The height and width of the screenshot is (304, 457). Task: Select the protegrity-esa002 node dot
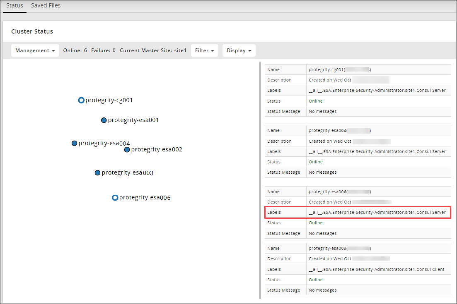pyautogui.click(x=127, y=150)
